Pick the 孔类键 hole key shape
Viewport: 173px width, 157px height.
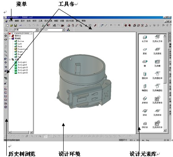click(157, 63)
